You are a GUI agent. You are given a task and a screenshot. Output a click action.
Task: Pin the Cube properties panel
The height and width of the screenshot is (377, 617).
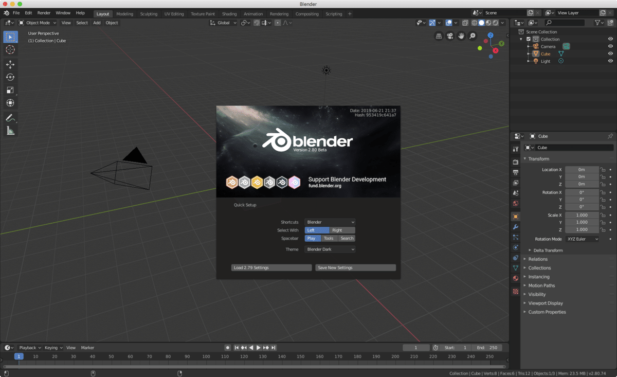[610, 136]
